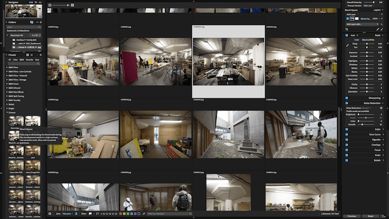Toggle the Noise Reduction panel switch
The height and width of the screenshot is (219, 389).
point(347,103)
